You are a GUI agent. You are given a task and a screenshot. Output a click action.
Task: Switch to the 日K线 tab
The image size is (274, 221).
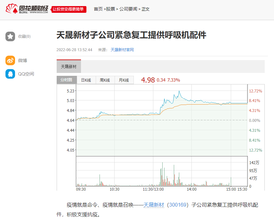(86, 80)
